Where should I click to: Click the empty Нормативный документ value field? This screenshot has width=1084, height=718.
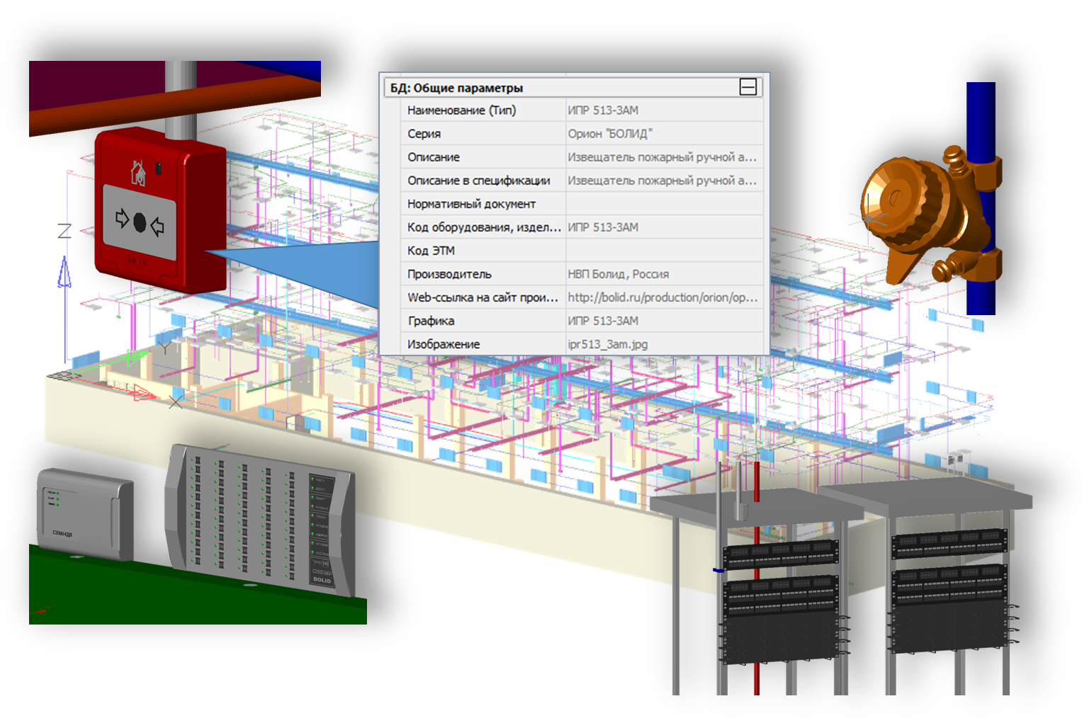pos(665,204)
